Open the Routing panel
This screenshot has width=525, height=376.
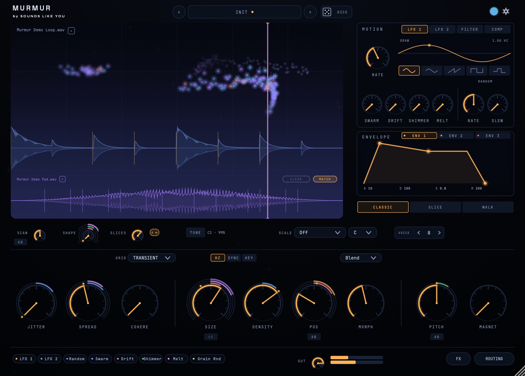point(494,359)
